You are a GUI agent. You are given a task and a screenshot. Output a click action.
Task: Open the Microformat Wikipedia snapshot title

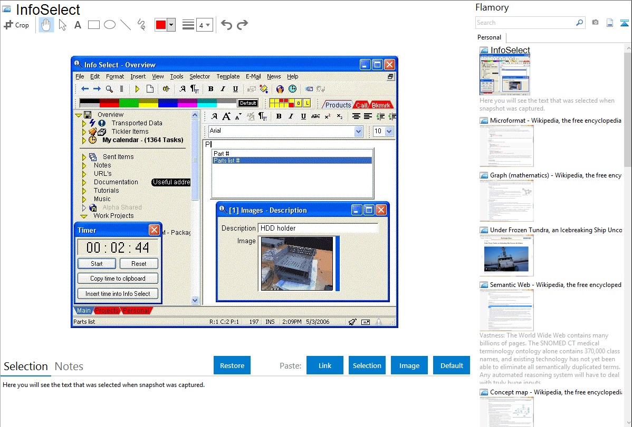coord(556,121)
